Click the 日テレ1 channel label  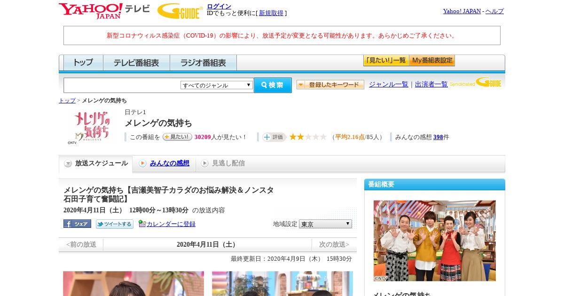(x=135, y=112)
